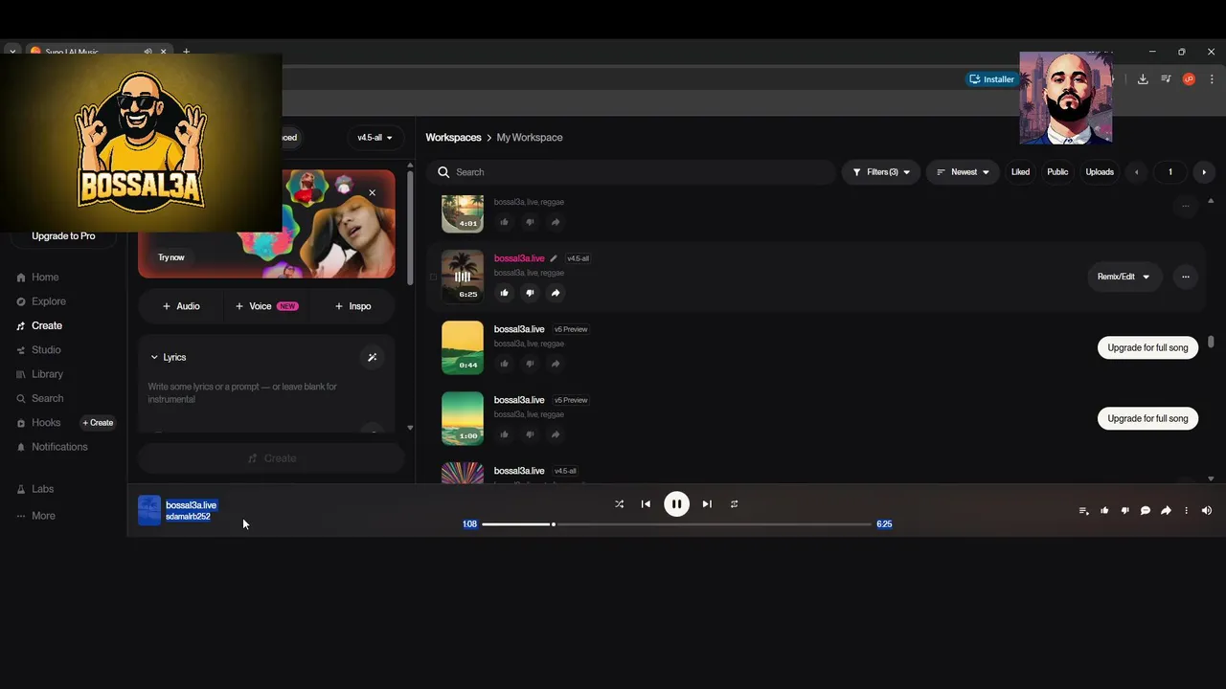Click the lyrics magic wand icon
Viewport: 1226px width, 689px height.
pyautogui.click(x=372, y=357)
